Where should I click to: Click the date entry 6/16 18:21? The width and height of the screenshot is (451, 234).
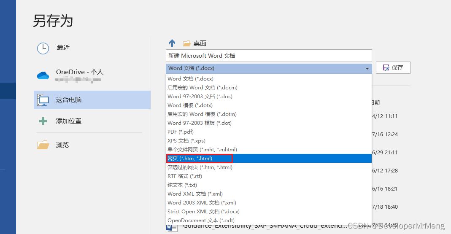[385, 189]
